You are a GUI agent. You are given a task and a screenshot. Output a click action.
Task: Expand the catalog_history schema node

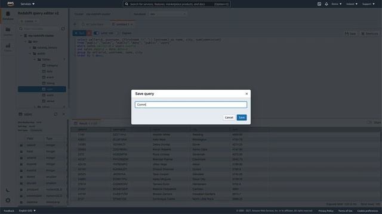30,48
